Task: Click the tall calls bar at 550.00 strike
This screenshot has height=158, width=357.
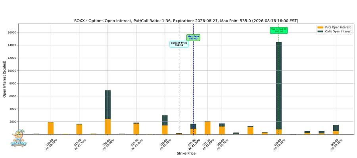Action: 279,86
